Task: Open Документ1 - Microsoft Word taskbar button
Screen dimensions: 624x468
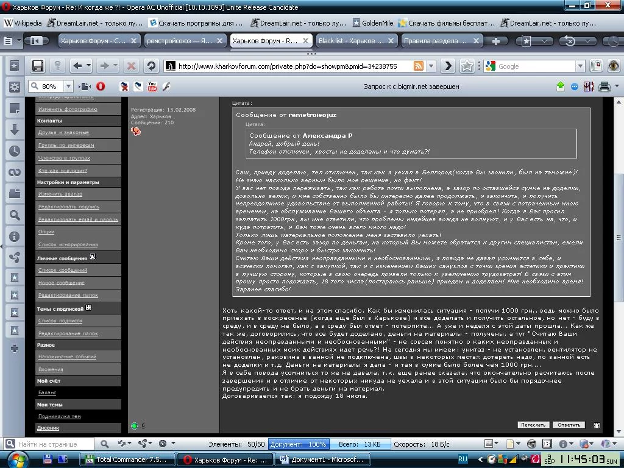Action: coord(322,459)
